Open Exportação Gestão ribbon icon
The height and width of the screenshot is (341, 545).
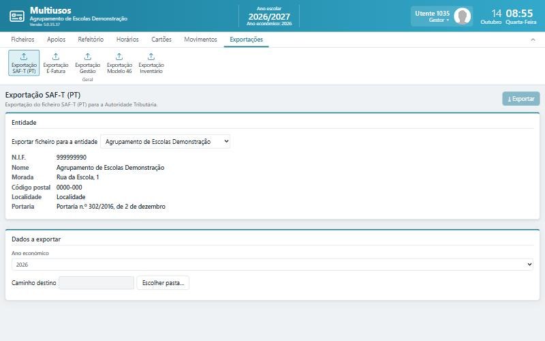click(88, 63)
